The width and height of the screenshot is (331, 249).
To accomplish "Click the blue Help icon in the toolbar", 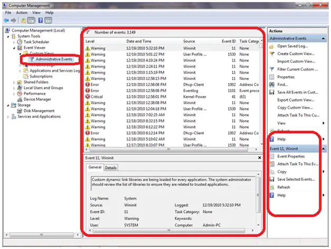I will 41,20.
